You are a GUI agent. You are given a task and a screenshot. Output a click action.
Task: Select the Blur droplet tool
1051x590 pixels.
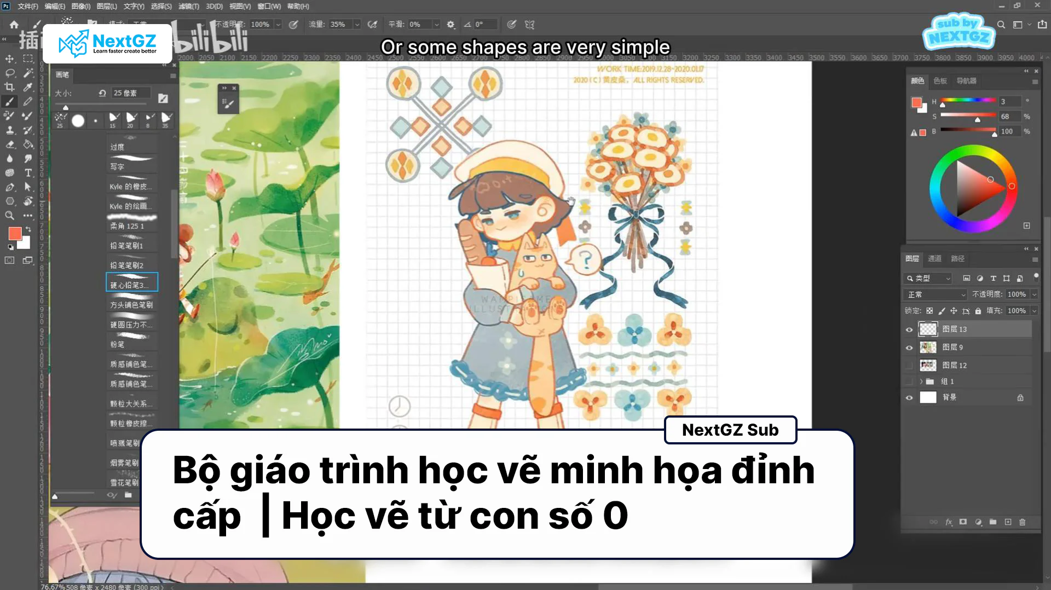coord(10,159)
